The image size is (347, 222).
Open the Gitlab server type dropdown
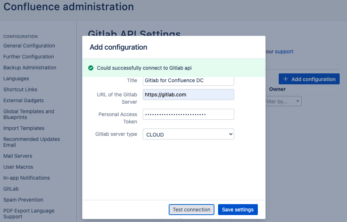[188, 134]
